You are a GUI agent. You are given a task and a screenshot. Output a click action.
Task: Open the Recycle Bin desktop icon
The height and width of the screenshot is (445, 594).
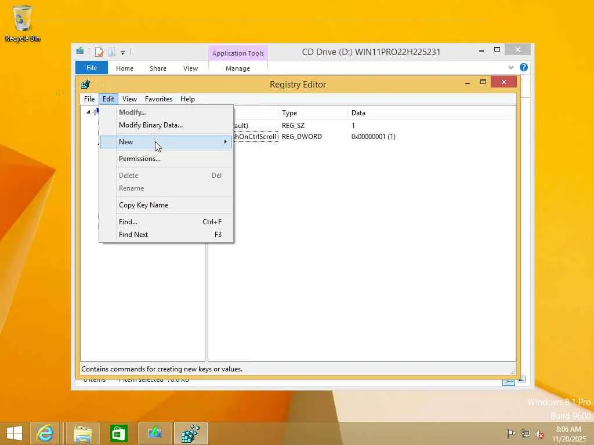pos(23,23)
